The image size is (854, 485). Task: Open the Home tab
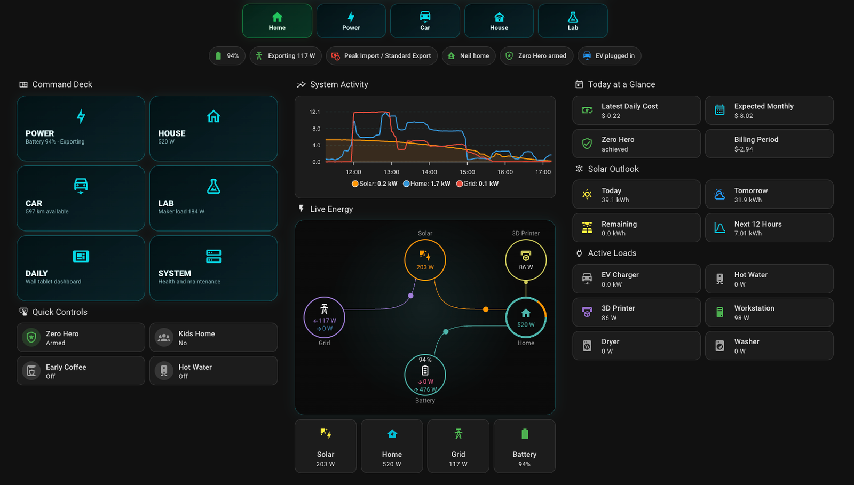click(277, 21)
